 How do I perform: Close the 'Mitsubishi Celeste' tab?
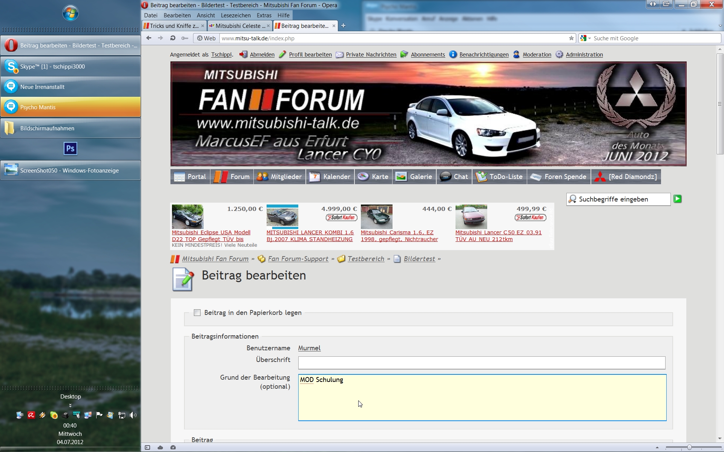coord(268,26)
